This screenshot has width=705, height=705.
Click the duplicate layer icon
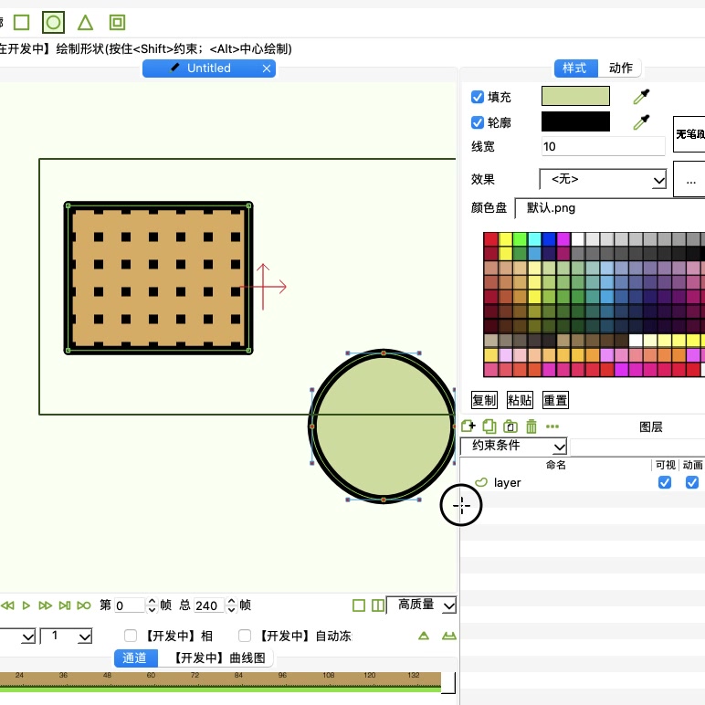[489, 426]
